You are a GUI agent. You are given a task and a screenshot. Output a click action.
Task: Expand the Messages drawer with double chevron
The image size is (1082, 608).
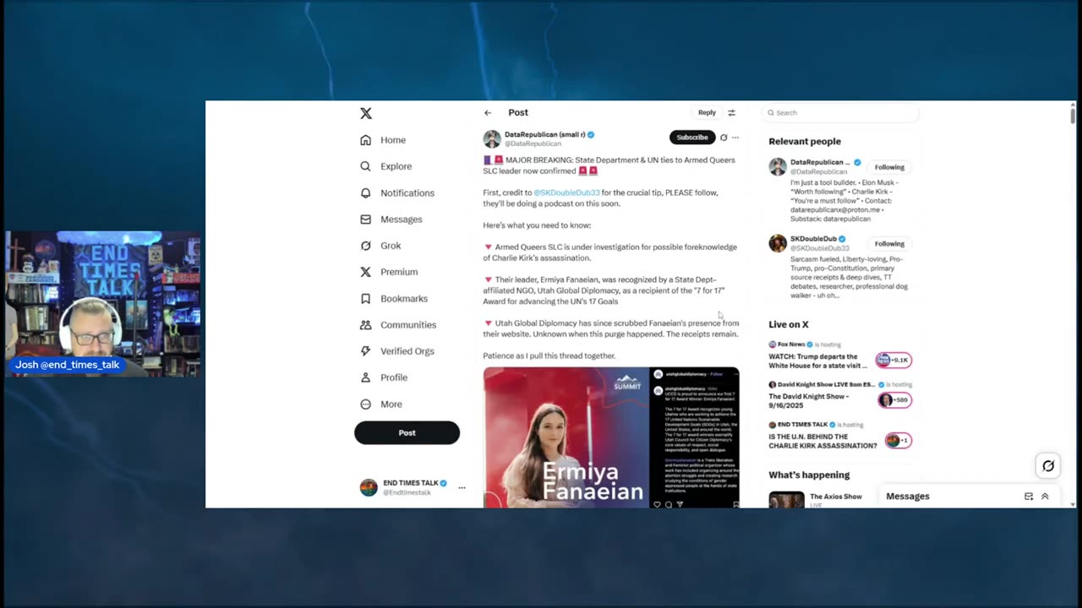click(x=1045, y=497)
